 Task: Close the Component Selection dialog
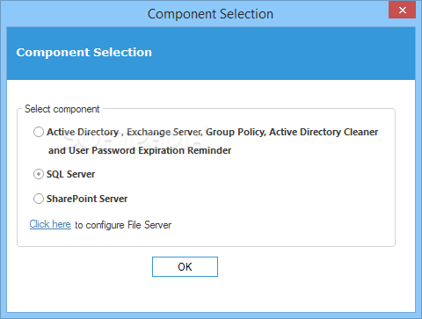coord(403,10)
